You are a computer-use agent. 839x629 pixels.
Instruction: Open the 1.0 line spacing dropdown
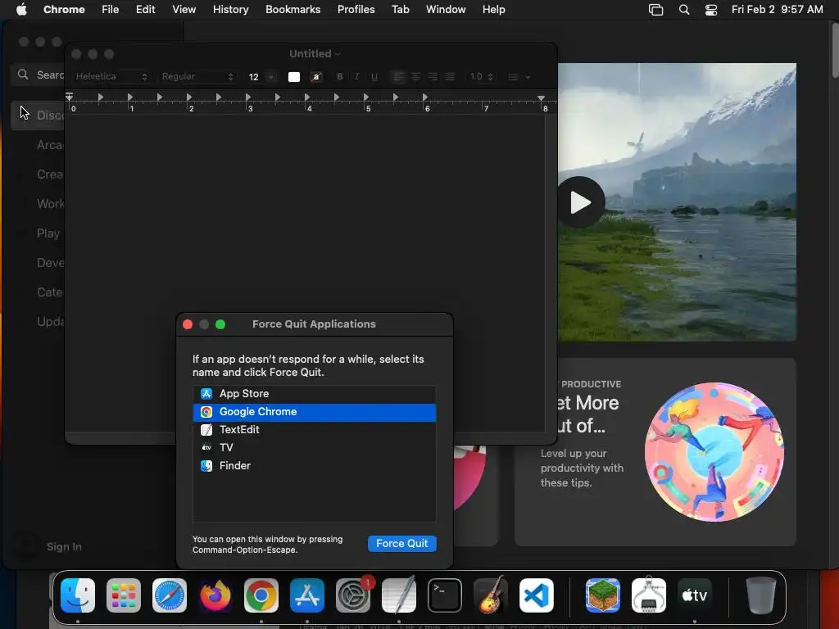click(x=480, y=77)
